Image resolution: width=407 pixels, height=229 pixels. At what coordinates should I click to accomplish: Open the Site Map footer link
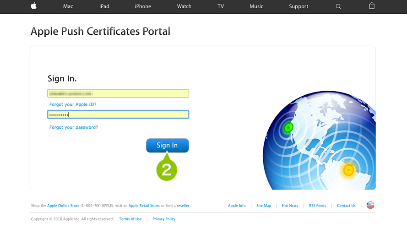(264, 206)
